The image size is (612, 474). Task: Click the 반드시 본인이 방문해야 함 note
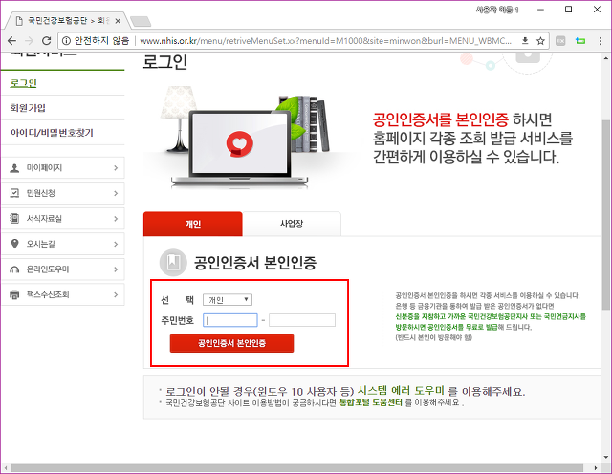tap(433, 337)
